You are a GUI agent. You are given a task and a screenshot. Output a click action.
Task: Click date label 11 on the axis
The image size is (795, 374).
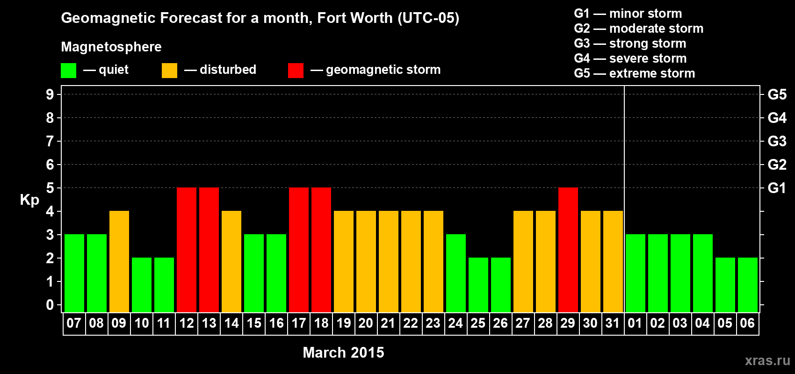164,323
